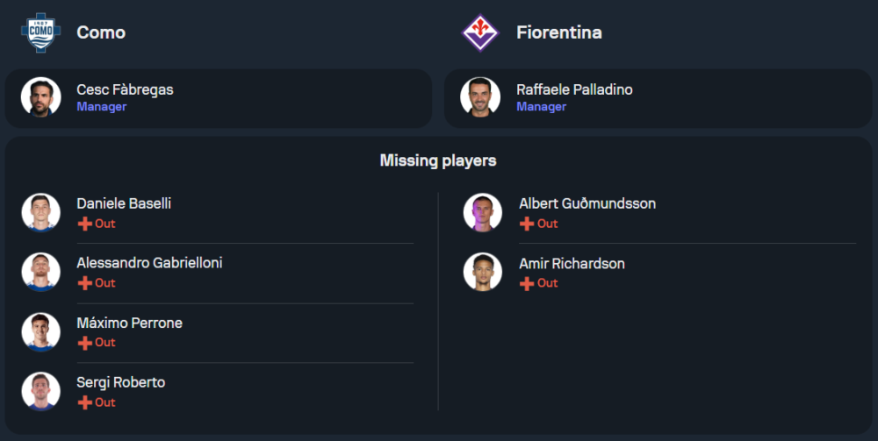Click Máximo Perrone's player avatar
The height and width of the screenshot is (441, 878).
pos(41,331)
